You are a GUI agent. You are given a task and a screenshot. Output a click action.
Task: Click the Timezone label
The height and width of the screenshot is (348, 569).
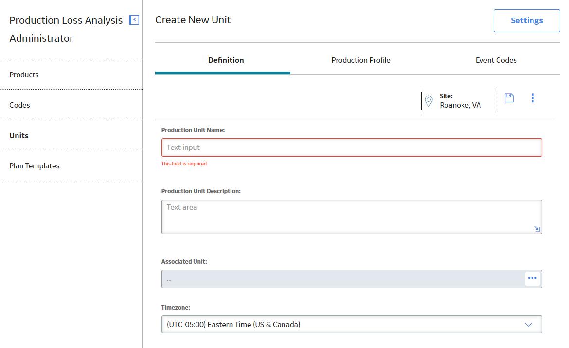point(176,307)
